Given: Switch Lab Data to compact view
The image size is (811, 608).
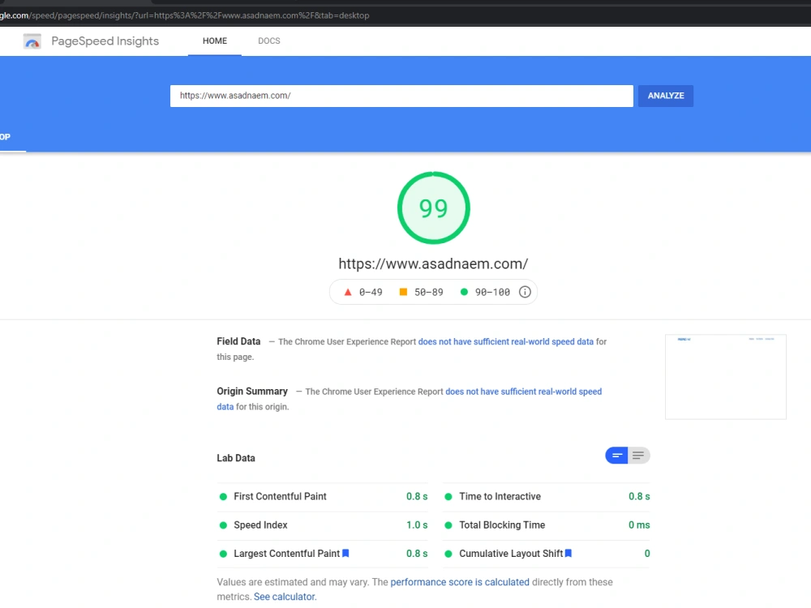Looking at the screenshot, I should 616,456.
